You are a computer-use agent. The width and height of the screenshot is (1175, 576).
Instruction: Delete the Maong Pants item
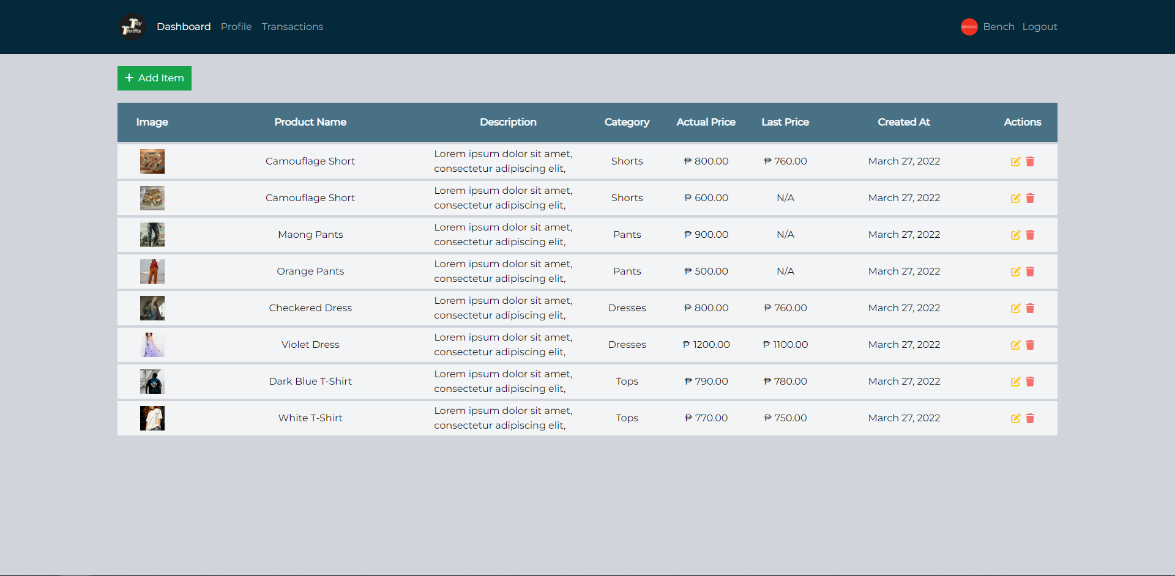click(x=1030, y=235)
